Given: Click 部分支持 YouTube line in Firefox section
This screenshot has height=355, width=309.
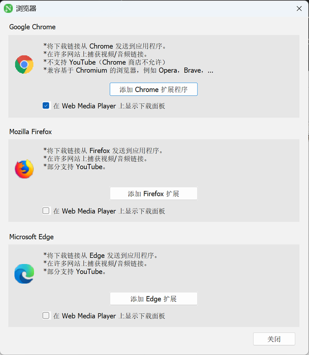Looking at the screenshot, I should [x=75, y=167].
